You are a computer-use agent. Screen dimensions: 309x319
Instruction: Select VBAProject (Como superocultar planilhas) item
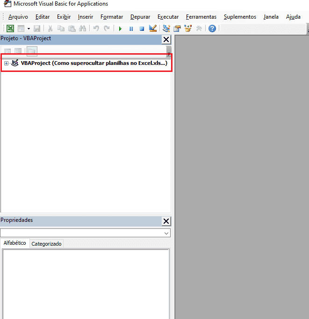tap(94, 63)
